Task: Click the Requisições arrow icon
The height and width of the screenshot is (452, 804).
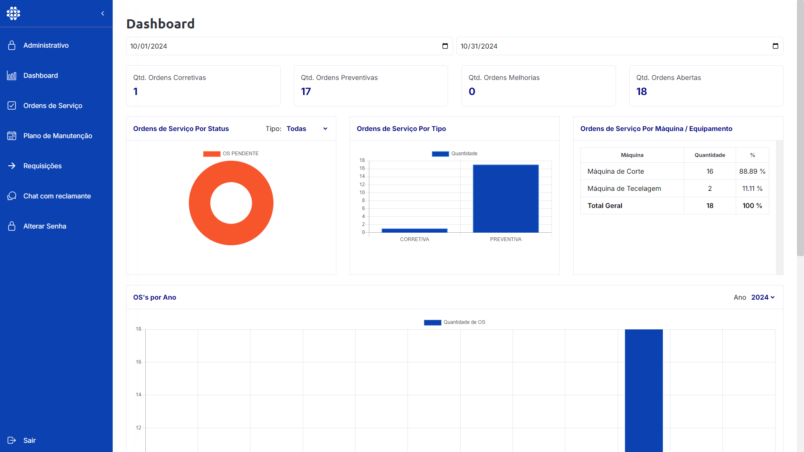Action: [12, 166]
